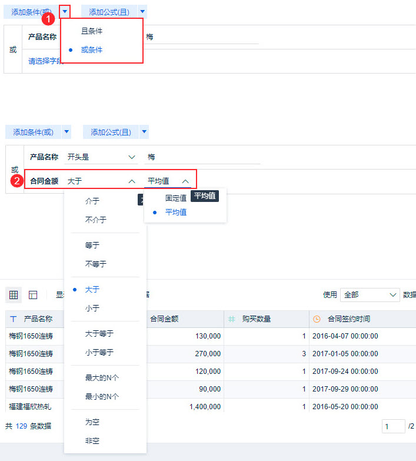Click the clock icon beside 合同签约时间
The image size is (416, 461).
[x=317, y=319]
